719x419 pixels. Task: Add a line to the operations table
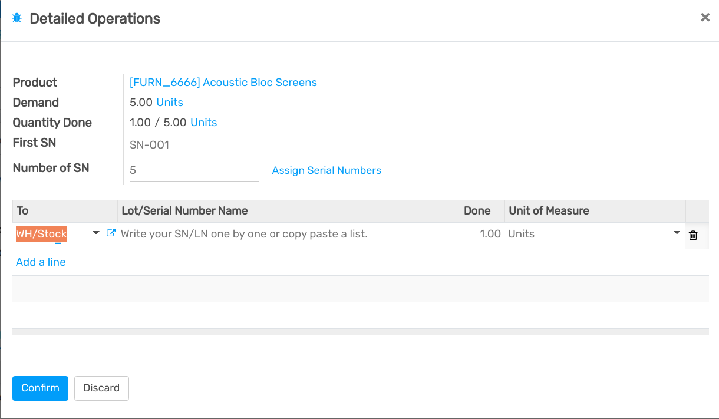pyautogui.click(x=41, y=262)
